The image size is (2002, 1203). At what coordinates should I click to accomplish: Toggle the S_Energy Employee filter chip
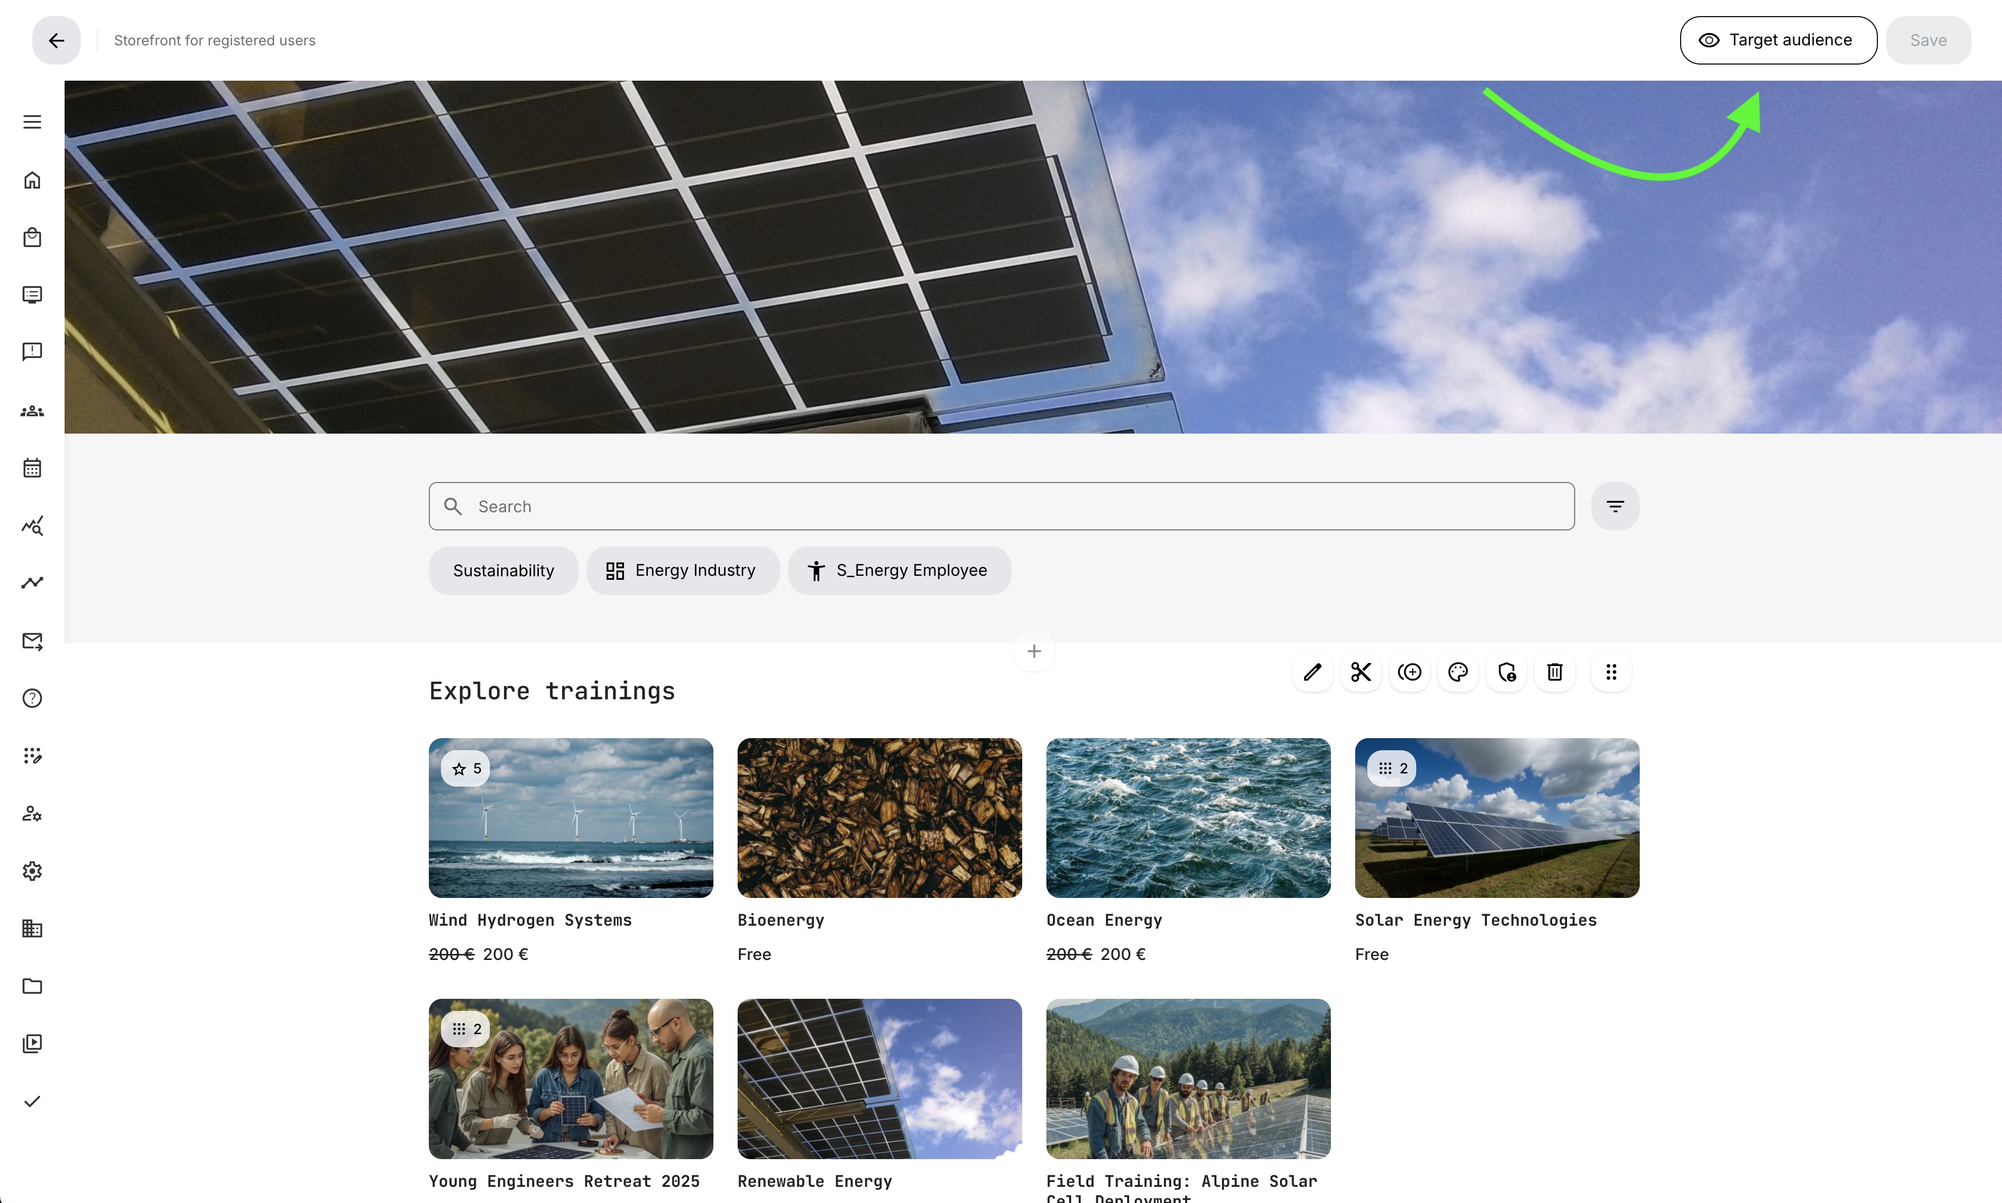point(899,571)
